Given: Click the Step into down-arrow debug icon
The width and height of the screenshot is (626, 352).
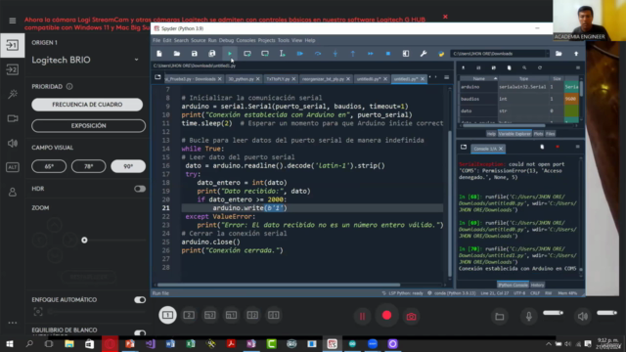Looking at the screenshot, I should click(x=335, y=54).
